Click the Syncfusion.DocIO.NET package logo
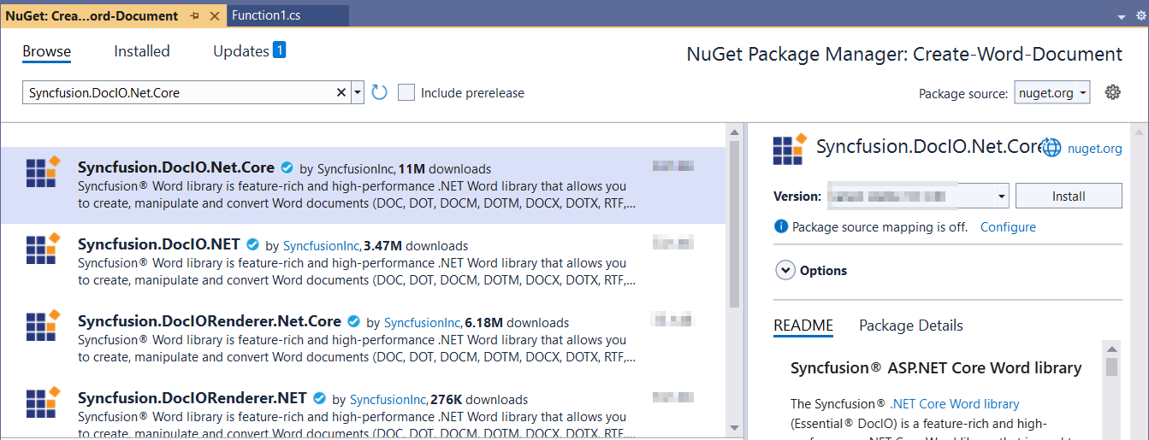1149x440 pixels. pos(42,249)
